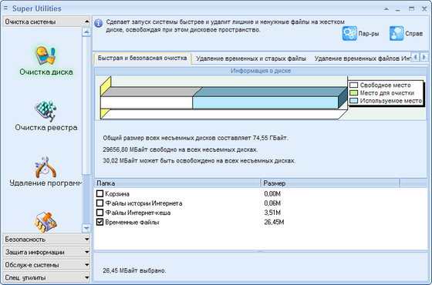
Task: Expand the Обслуж-е системы section
Action: pyautogui.click(x=46, y=265)
